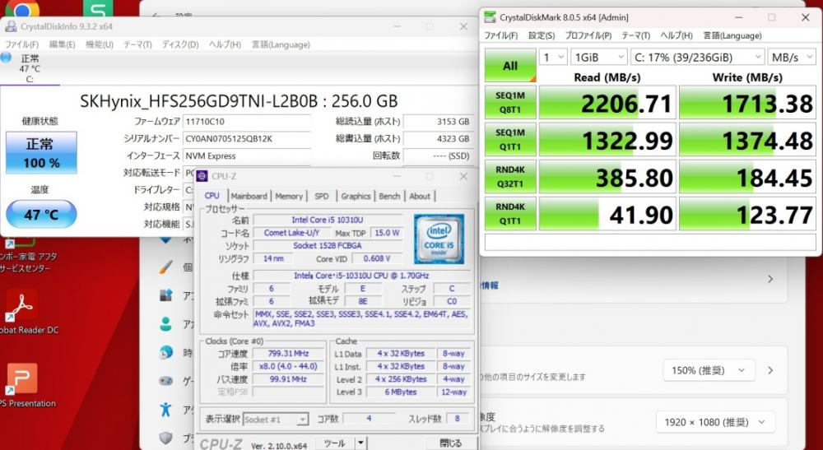The image size is (823, 450).
Task: Open drive selector showing C: 17%
Action: coord(697,57)
